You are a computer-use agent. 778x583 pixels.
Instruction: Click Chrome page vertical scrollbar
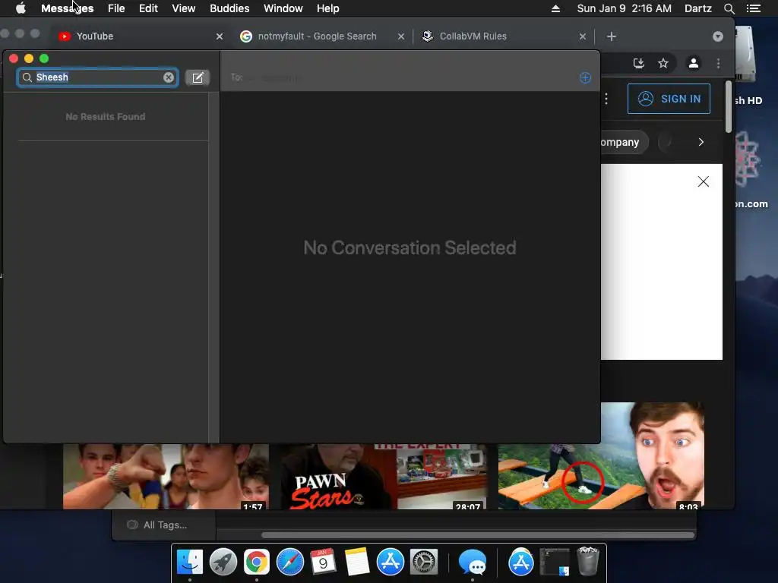pyautogui.click(x=729, y=107)
